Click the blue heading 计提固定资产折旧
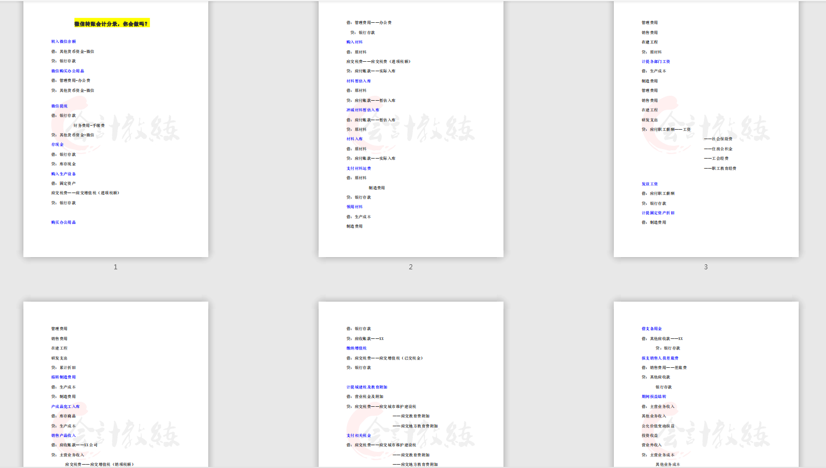The image size is (826, 468). pos(658,213)
